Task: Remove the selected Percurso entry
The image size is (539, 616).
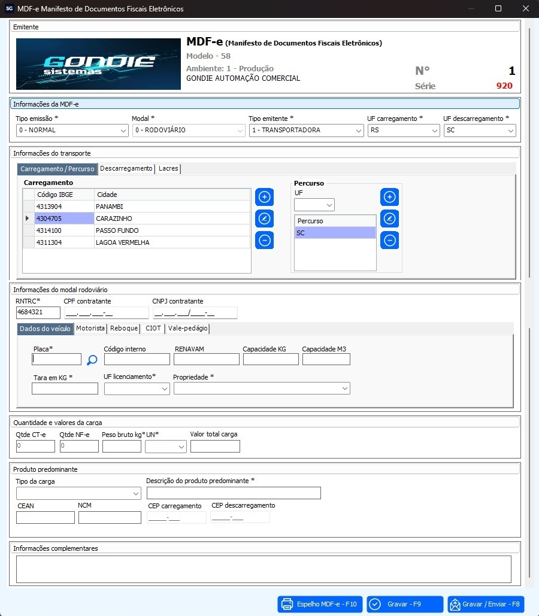Action: click(x=389, y=240)
